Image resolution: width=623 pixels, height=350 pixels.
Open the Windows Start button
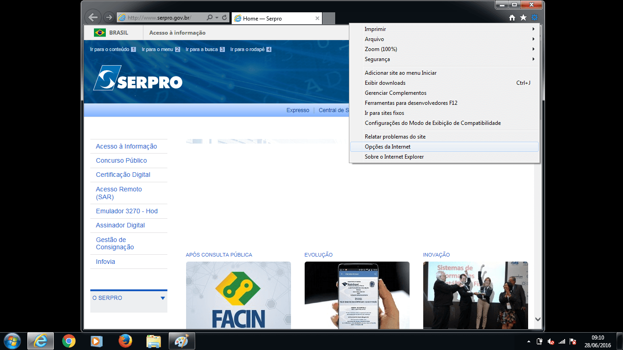point(12,341)
